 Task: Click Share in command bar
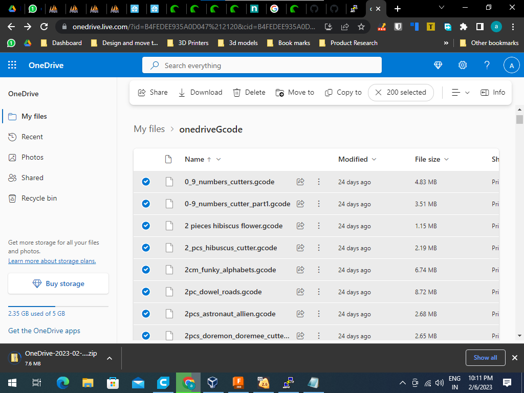pos(152,93)
